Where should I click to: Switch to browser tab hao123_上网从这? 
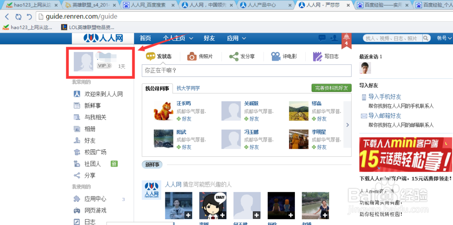[x=32, y=5]
